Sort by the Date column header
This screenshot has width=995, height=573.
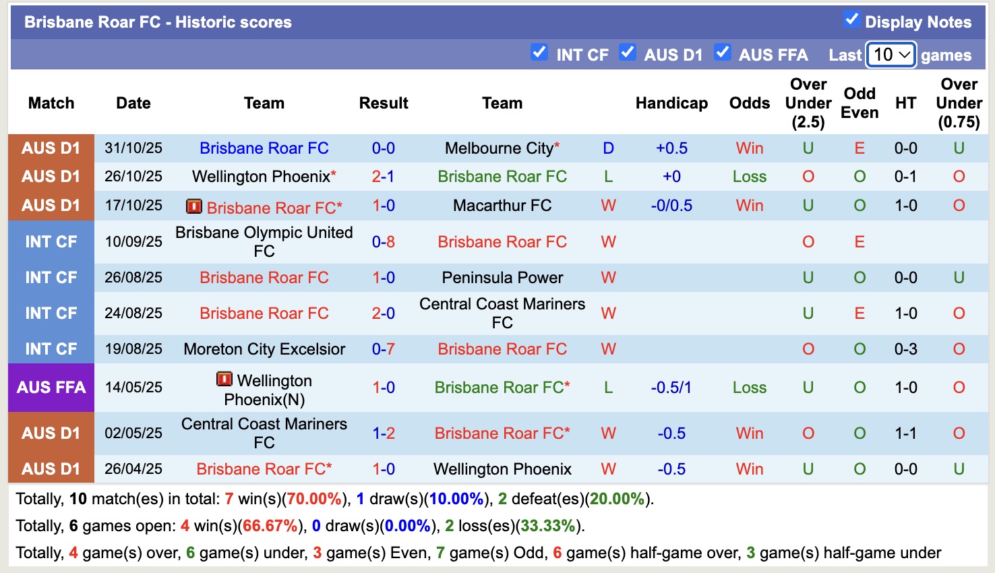pos(133,103)
